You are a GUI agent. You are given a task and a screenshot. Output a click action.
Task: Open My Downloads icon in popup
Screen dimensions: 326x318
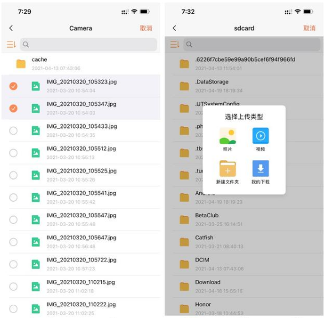(261, 168)
